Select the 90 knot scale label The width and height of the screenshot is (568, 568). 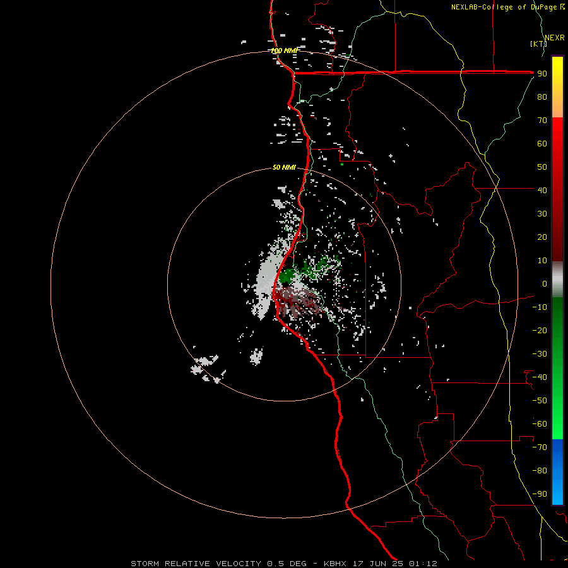tap(542, 74)
